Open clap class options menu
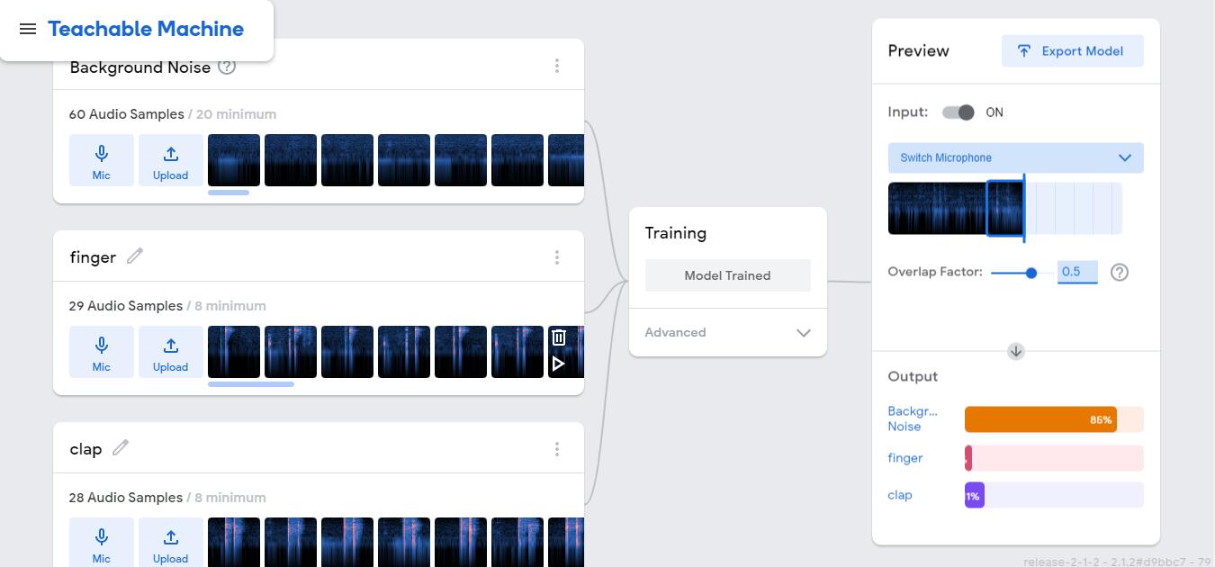 [557, 449]
